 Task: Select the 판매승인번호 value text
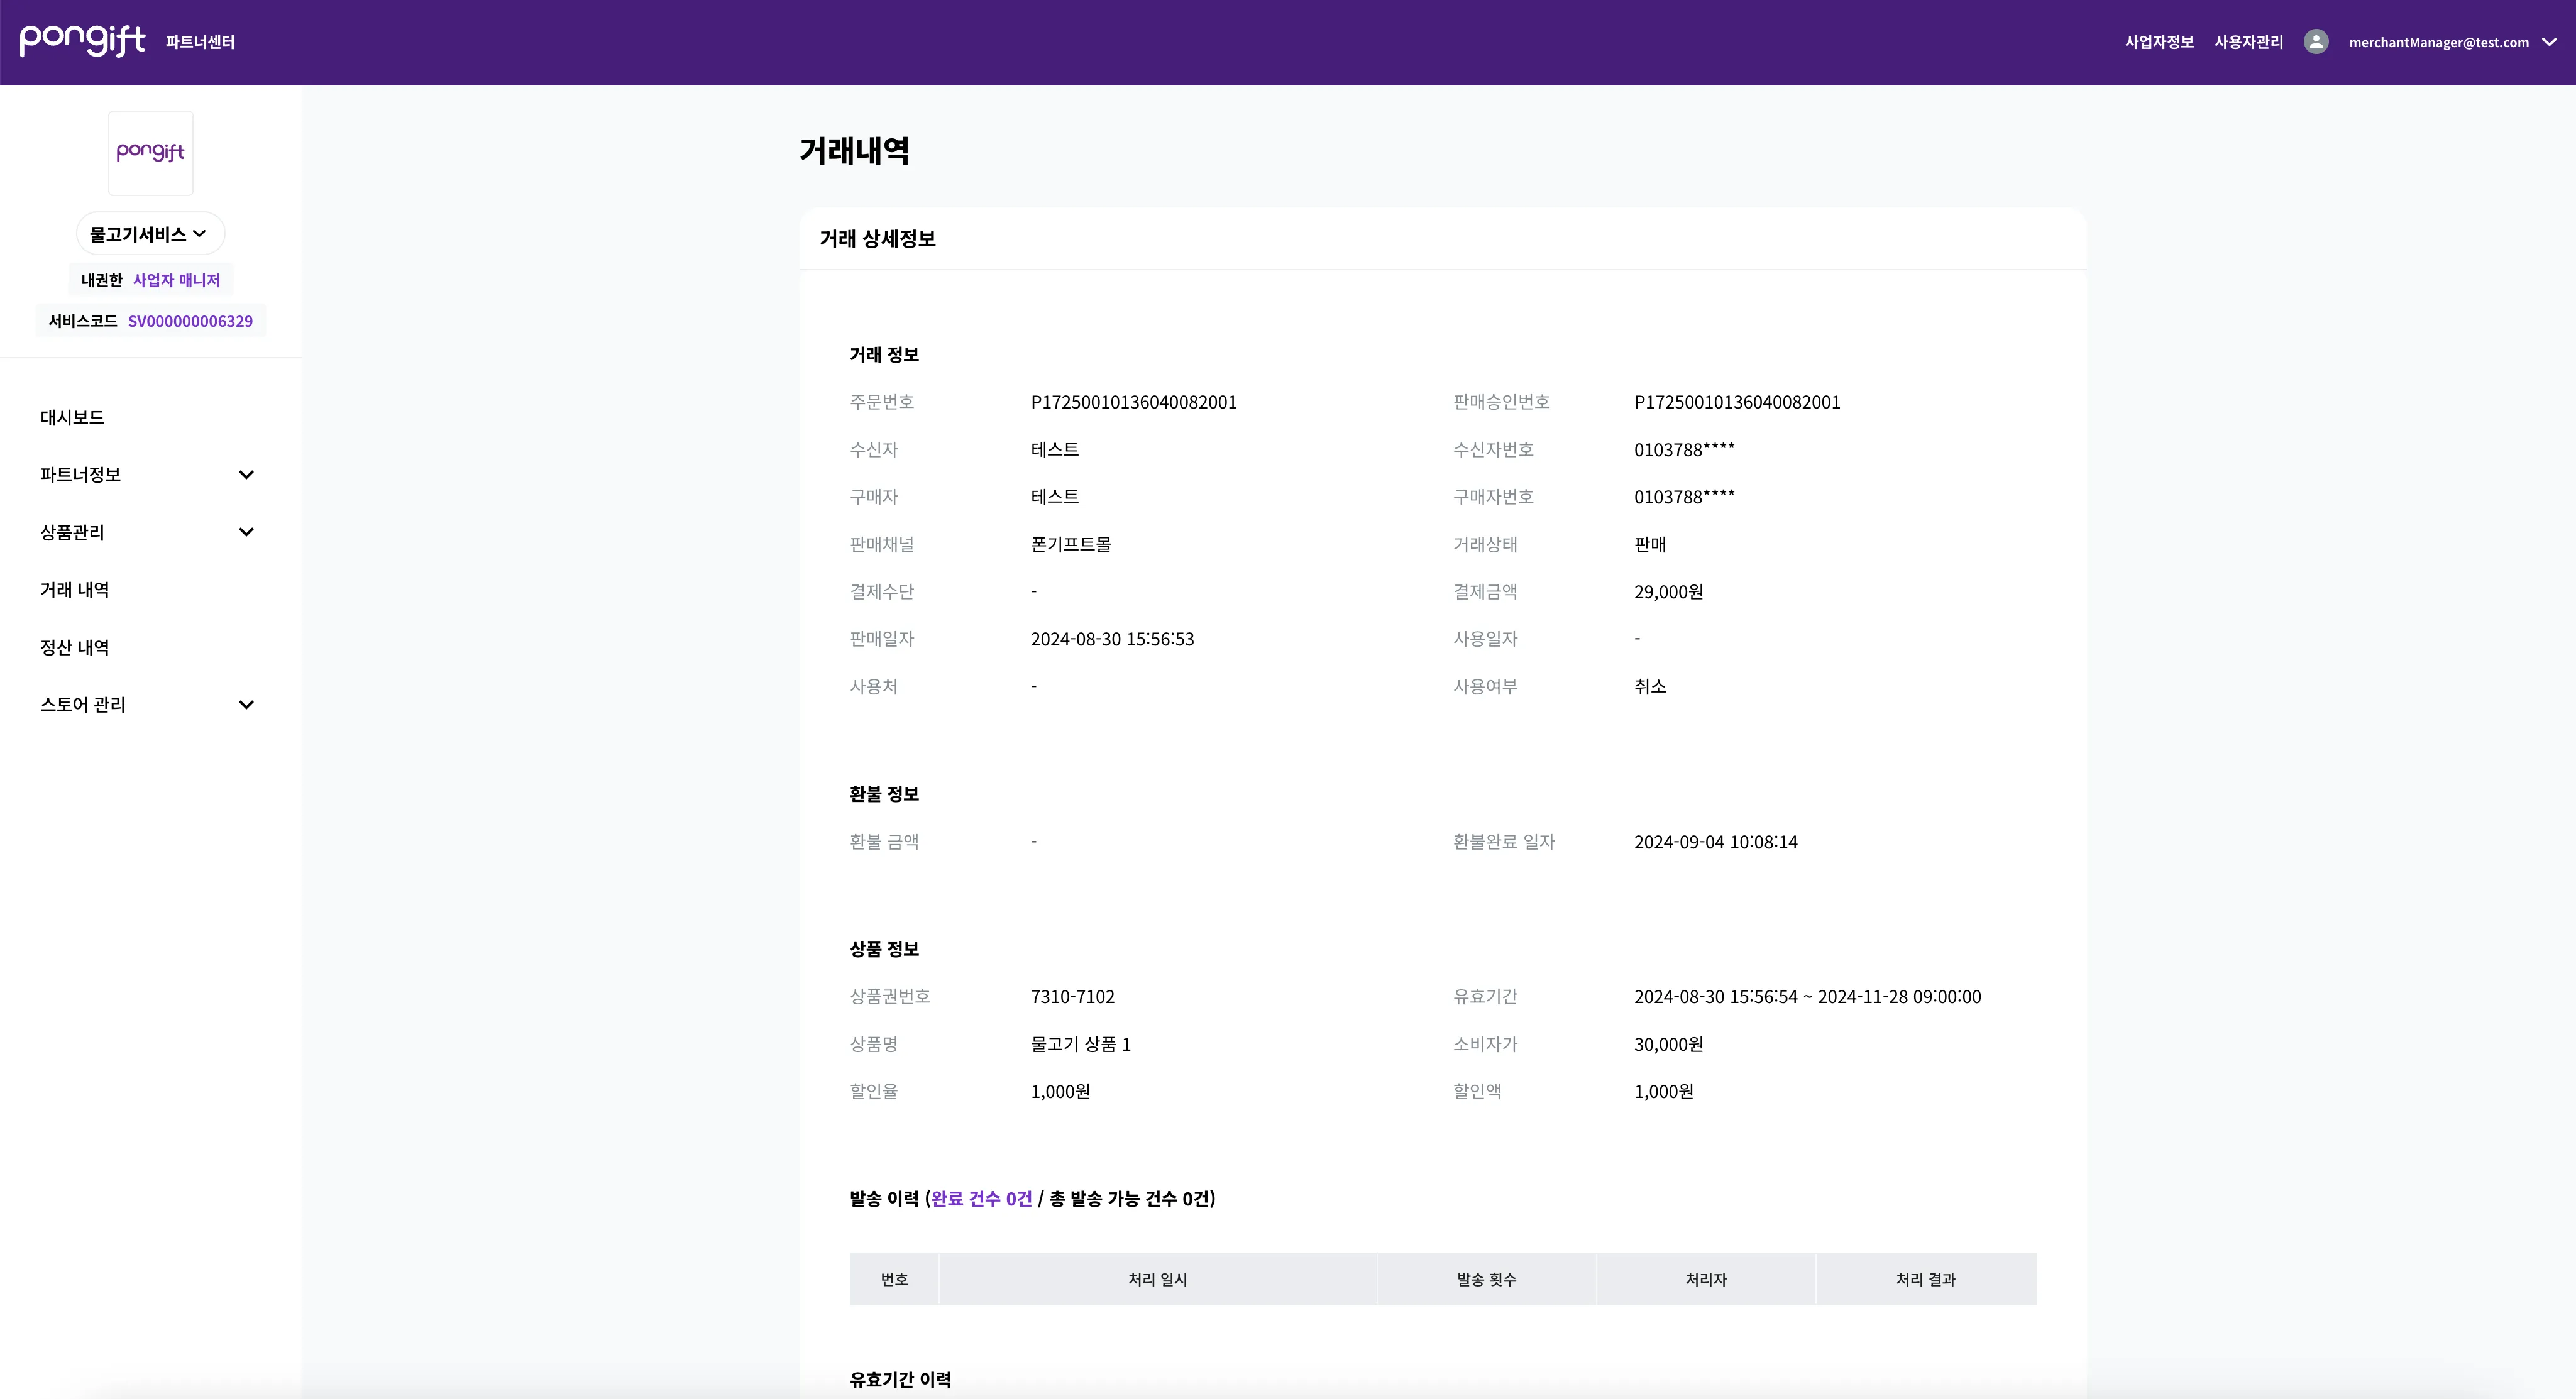pos(1737,402)
